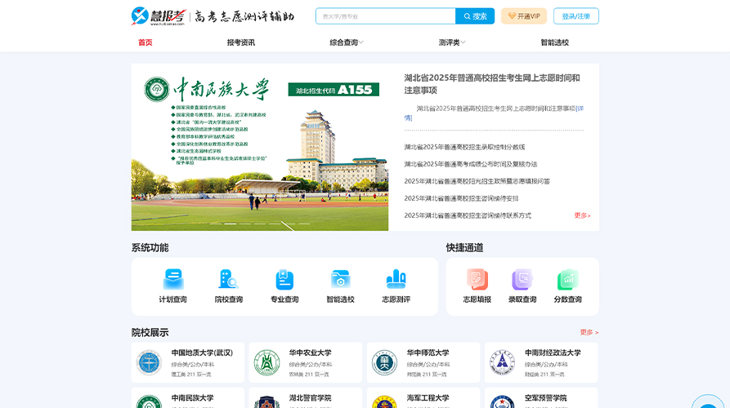Open 湖北省2025年普通高考成绩公布时间及复核办法
The height and width of the screenshot is (408, 730).
pyautogui.click(x=470, y=164)
